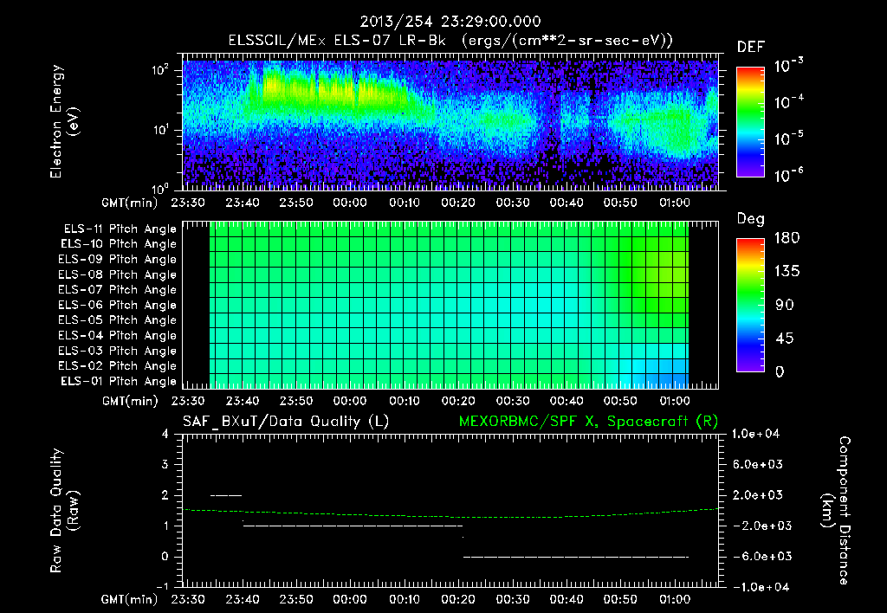Click the Deg pitch angle color bar

click(750, 306)
